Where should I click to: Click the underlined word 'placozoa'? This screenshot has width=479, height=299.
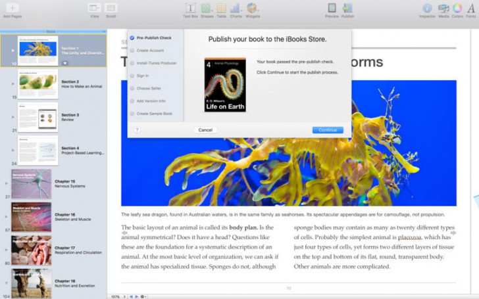point(410,237)
